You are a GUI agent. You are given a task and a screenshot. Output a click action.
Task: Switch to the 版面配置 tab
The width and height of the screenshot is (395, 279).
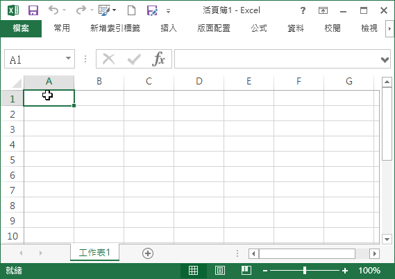tap(214, 28)
